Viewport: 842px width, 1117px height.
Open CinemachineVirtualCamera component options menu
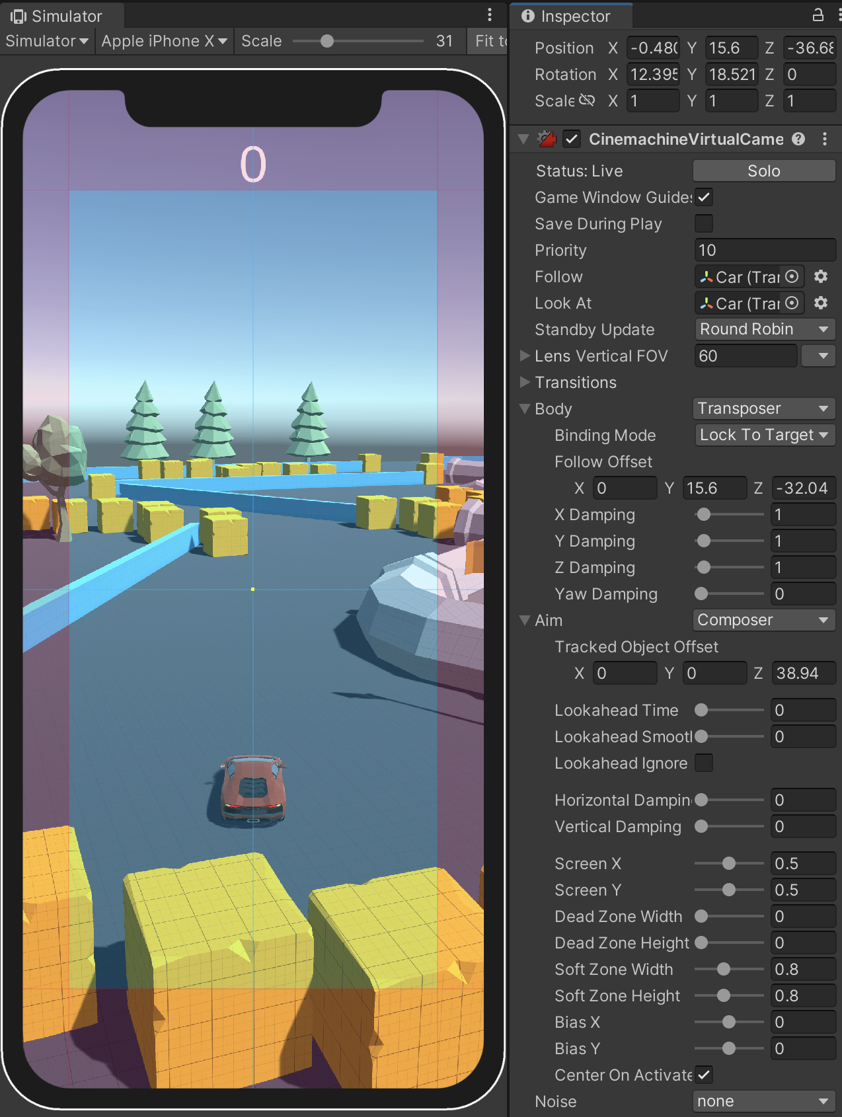coord(824,139)
